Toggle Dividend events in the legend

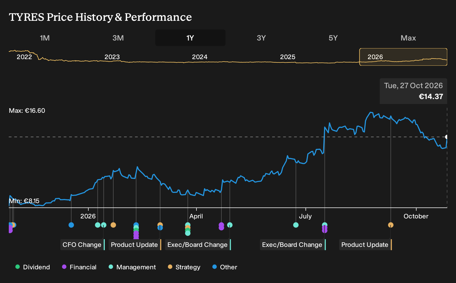[x=33, y=267]
